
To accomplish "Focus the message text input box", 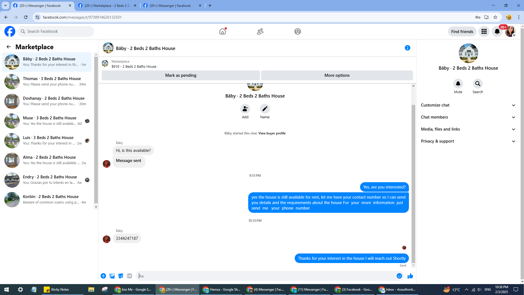I will coord(265,276).
